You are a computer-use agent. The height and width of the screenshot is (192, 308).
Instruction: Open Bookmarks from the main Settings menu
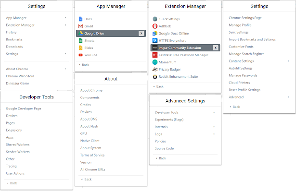(x=14, y=39)
